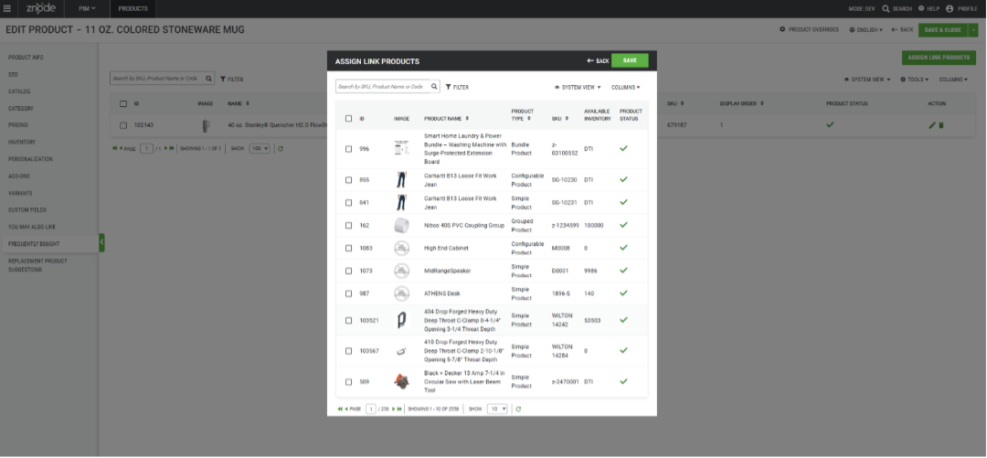The image size is (987, 458).
Task: Select checkbox for High End Cabinet row
Action: [349, 249]
